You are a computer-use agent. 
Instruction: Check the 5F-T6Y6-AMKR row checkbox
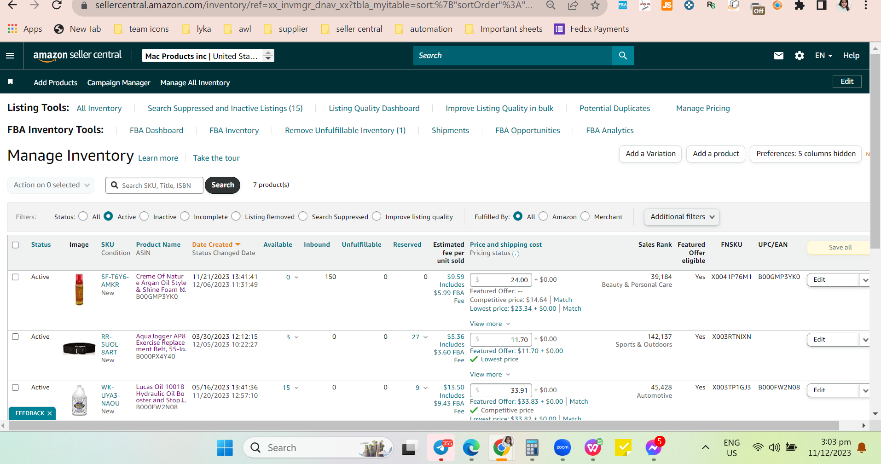click(x=15, y=277)
